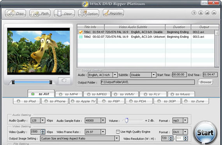Click the email icon at the top right
The image size is (222, 145).
[214, 13]
